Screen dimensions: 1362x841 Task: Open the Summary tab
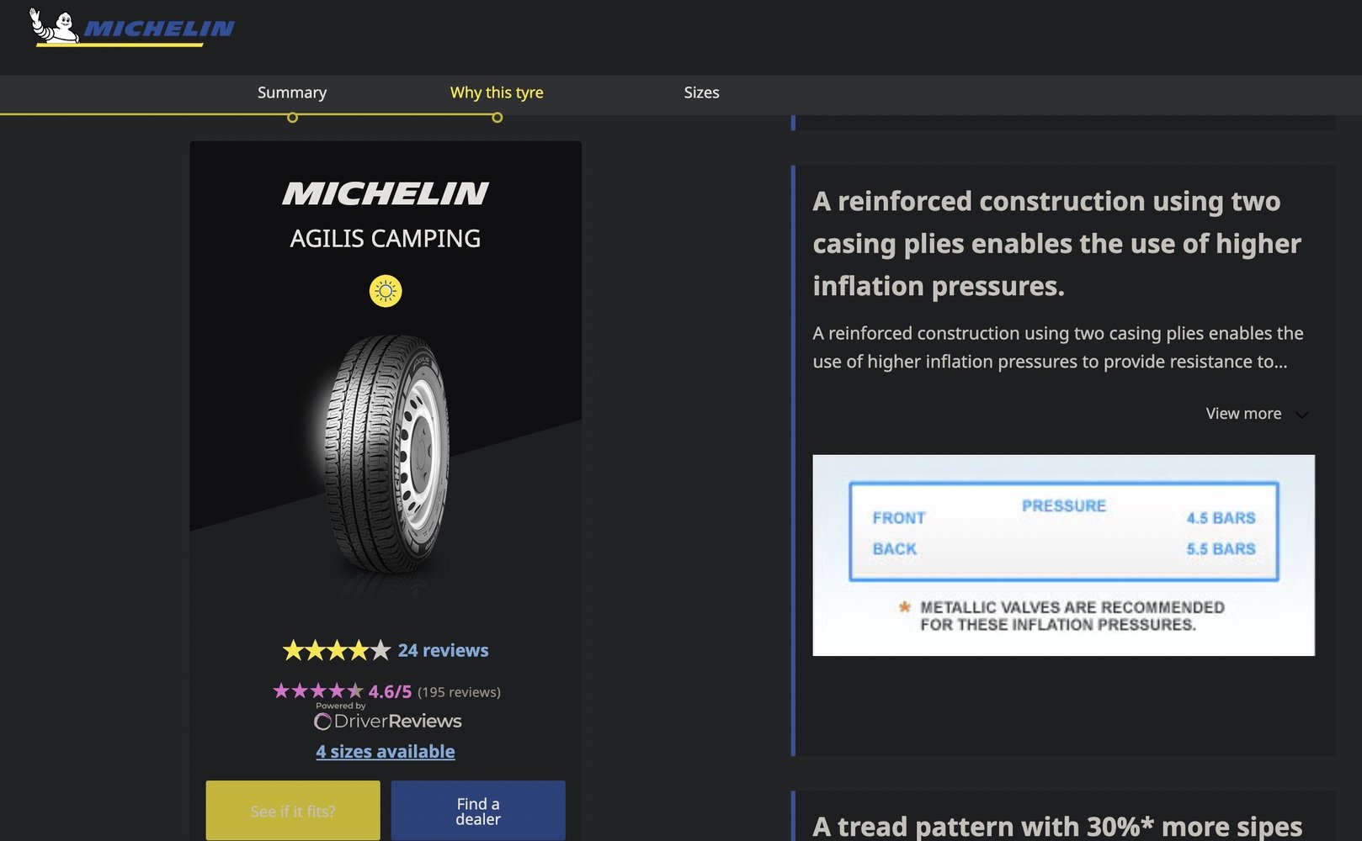[x=292, y=93]
